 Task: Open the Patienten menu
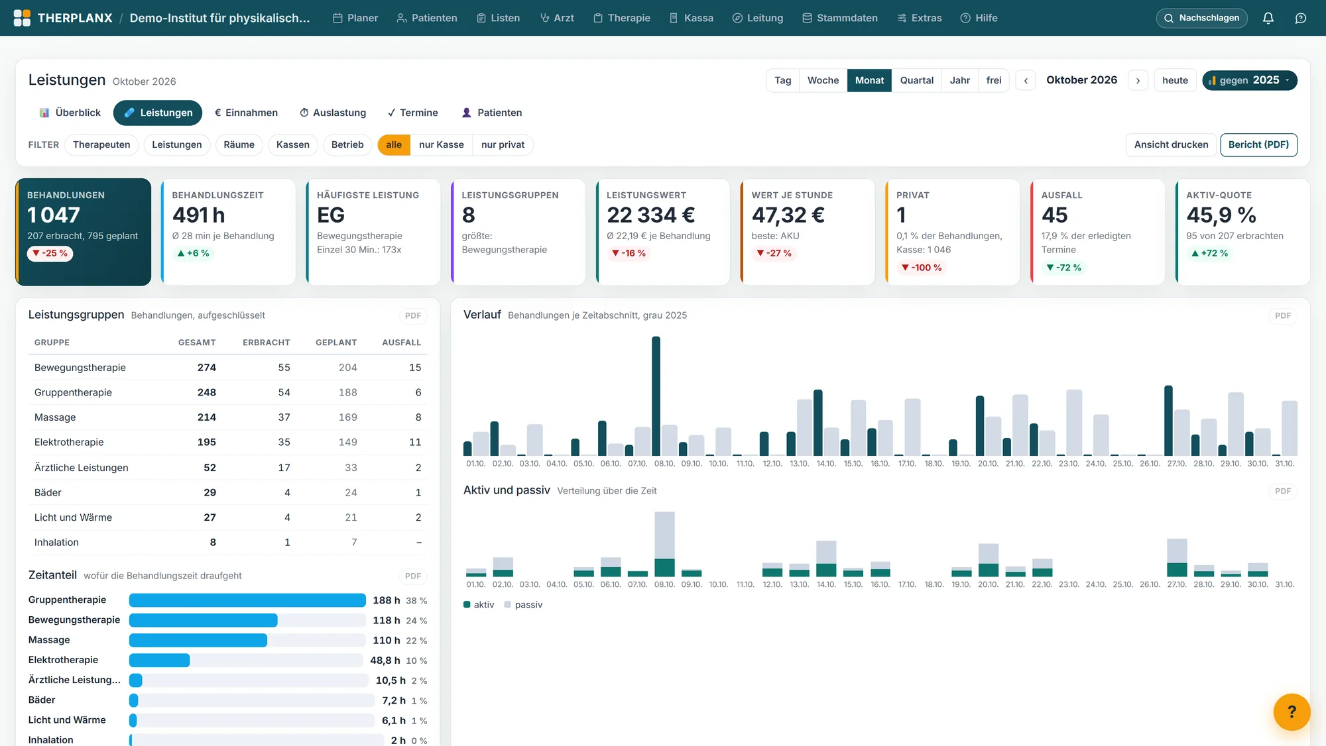427,18
